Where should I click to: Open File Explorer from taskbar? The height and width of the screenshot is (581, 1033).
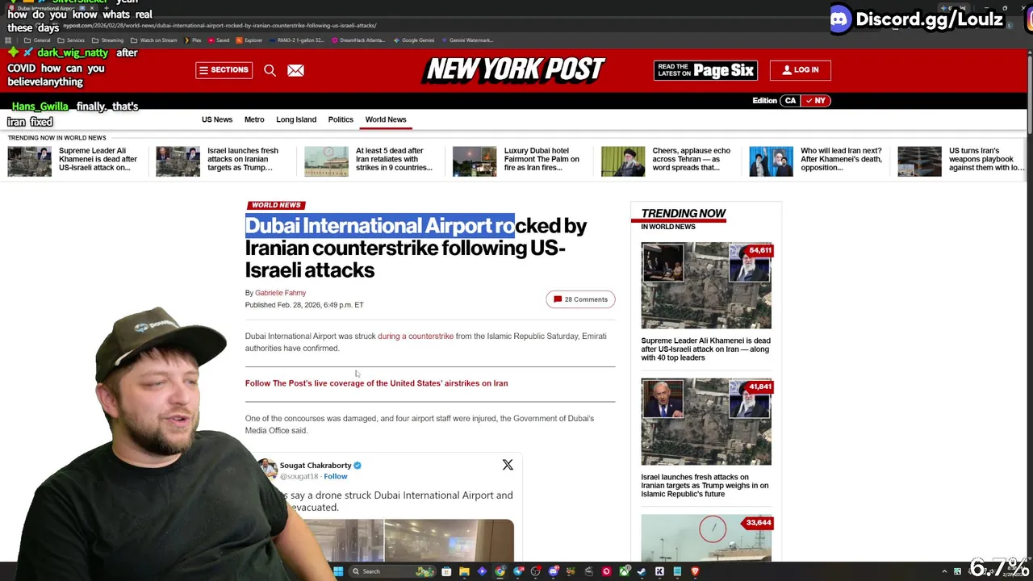(x=464, y=571)
